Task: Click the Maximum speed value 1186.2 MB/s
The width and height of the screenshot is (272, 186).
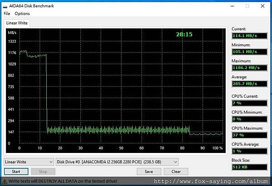Action: (x=250, y=67)
